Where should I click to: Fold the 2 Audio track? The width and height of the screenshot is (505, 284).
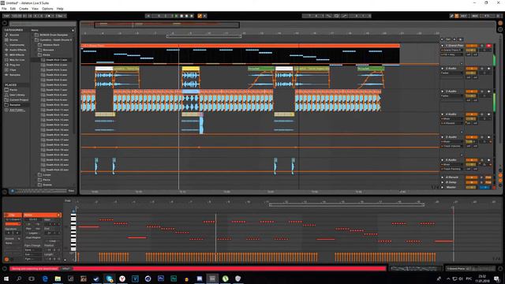pos(442,69)
